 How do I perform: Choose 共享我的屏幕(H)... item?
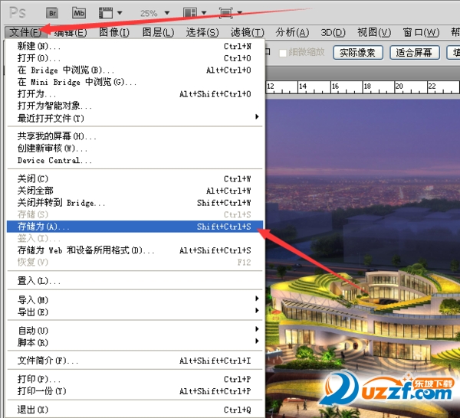point(135,136)
